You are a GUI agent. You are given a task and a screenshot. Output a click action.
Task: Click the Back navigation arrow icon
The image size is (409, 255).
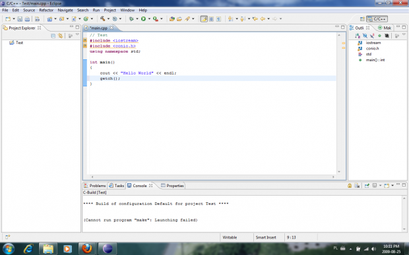click(x=263, y=18)
